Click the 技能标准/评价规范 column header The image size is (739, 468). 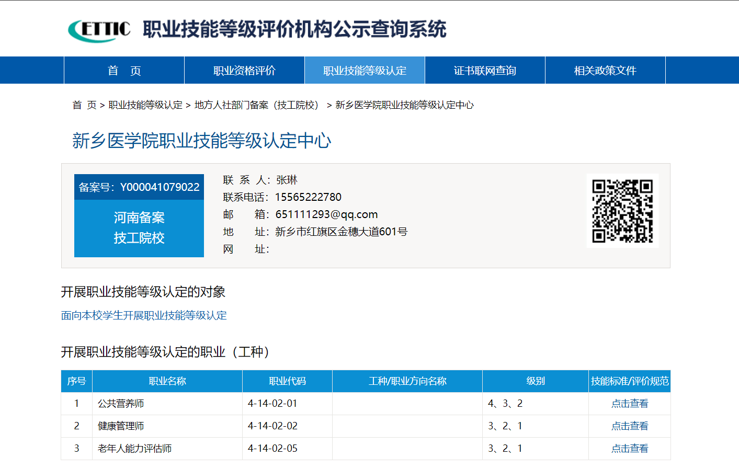(630, 381)
